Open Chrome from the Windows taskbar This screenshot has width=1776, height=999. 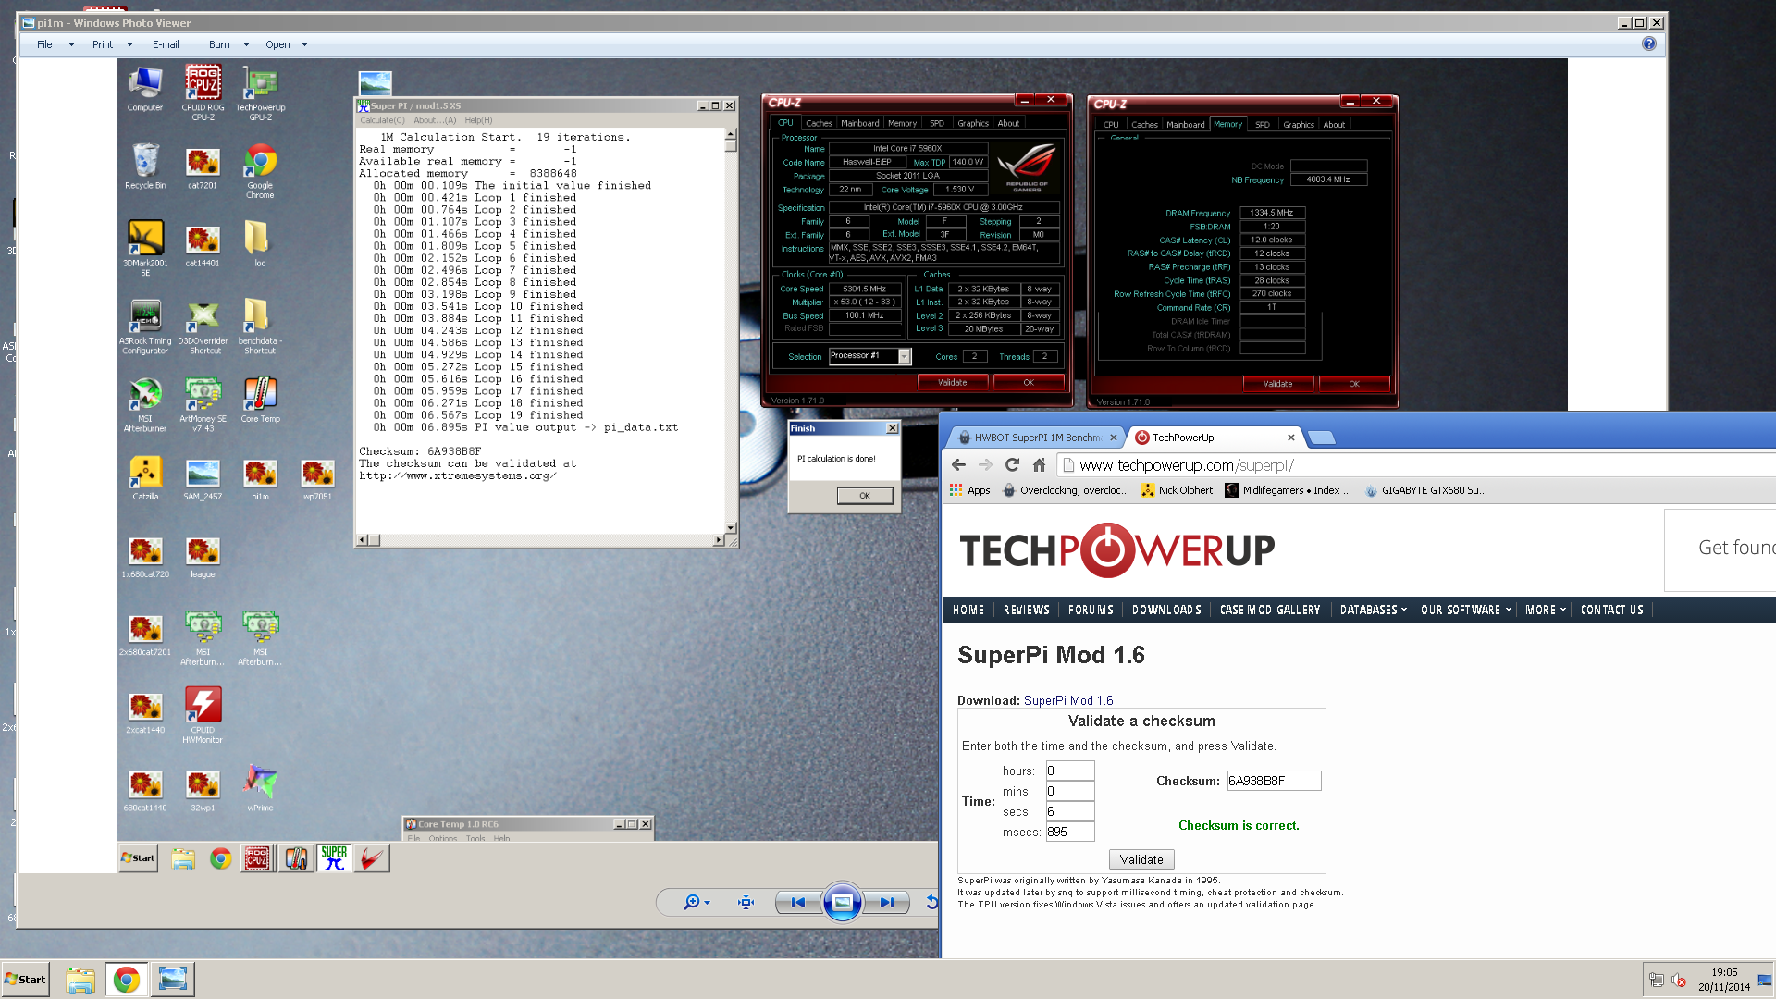[x=127, y=980]
